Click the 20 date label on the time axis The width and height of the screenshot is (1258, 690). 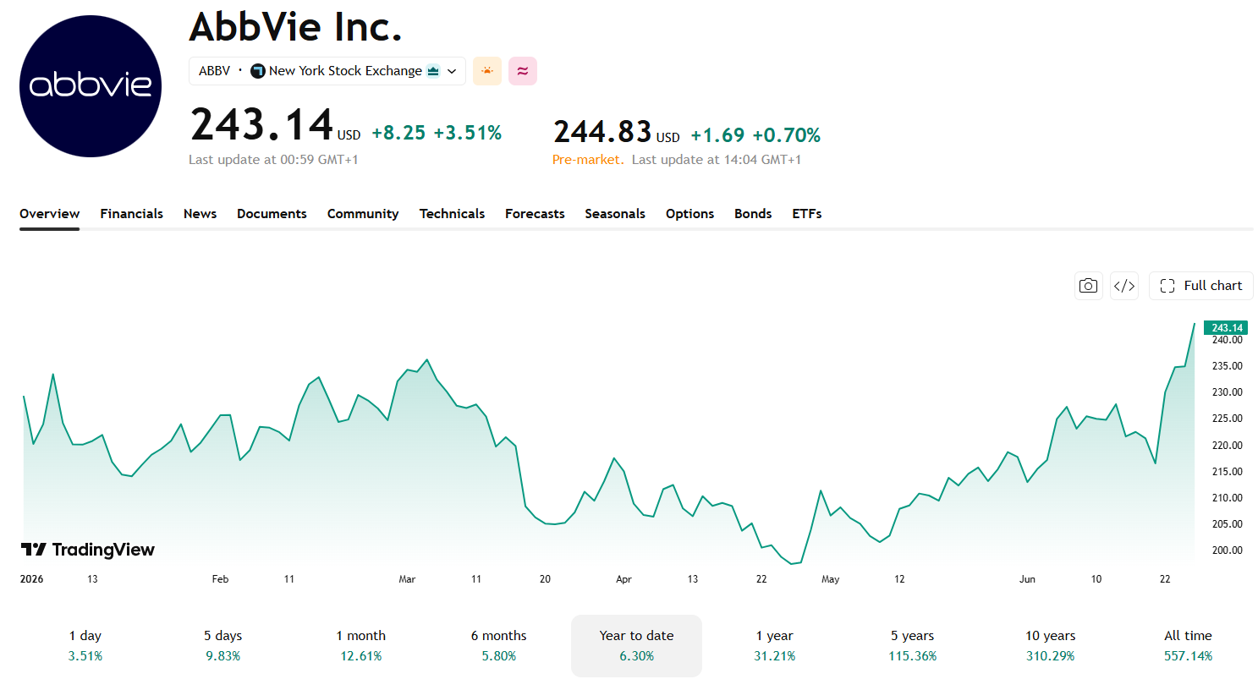click(545, 579)
